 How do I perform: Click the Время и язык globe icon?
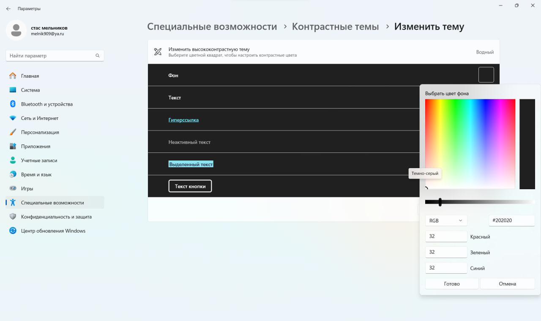click(x=13, y=174)
